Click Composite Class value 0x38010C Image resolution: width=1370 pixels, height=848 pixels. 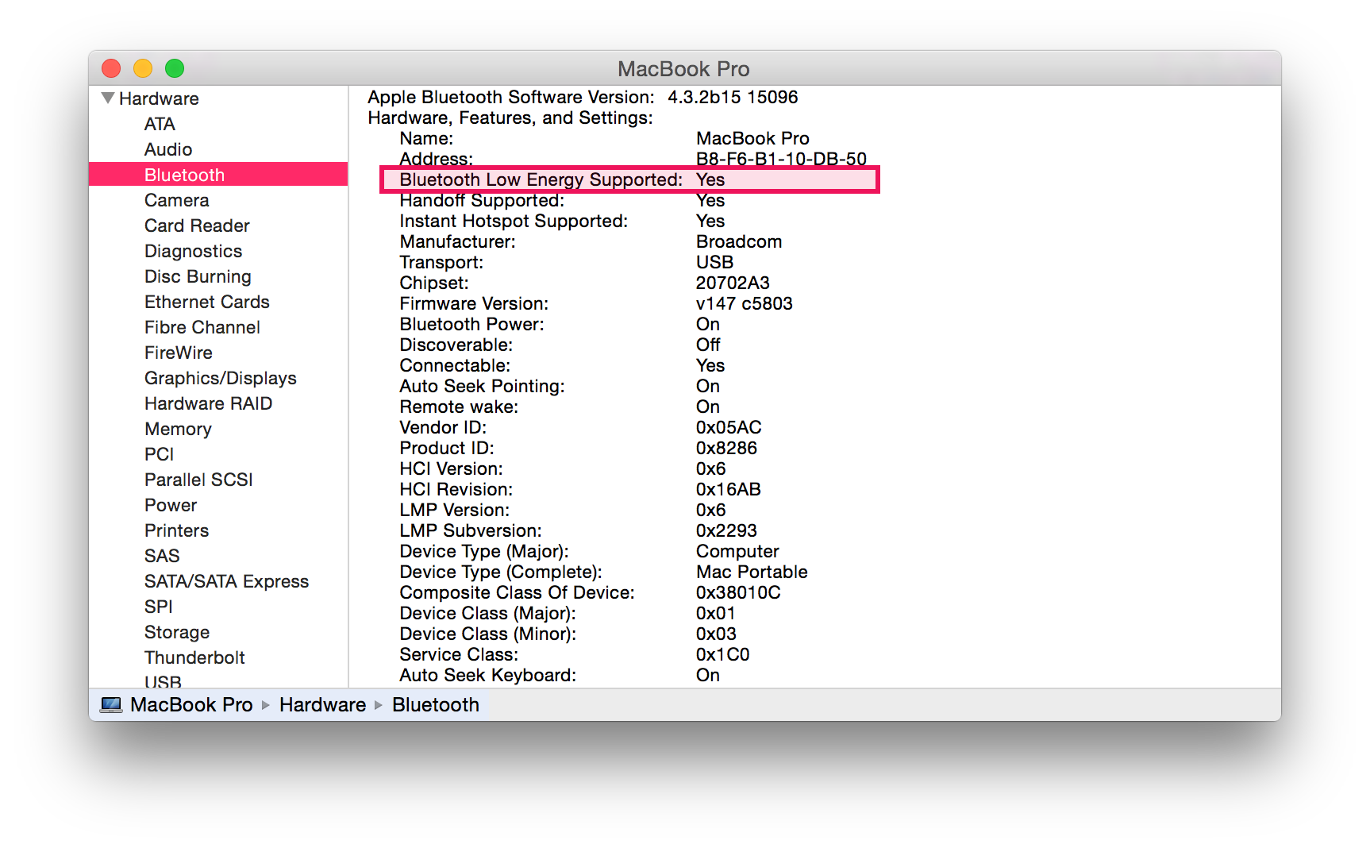coord(738,592)
